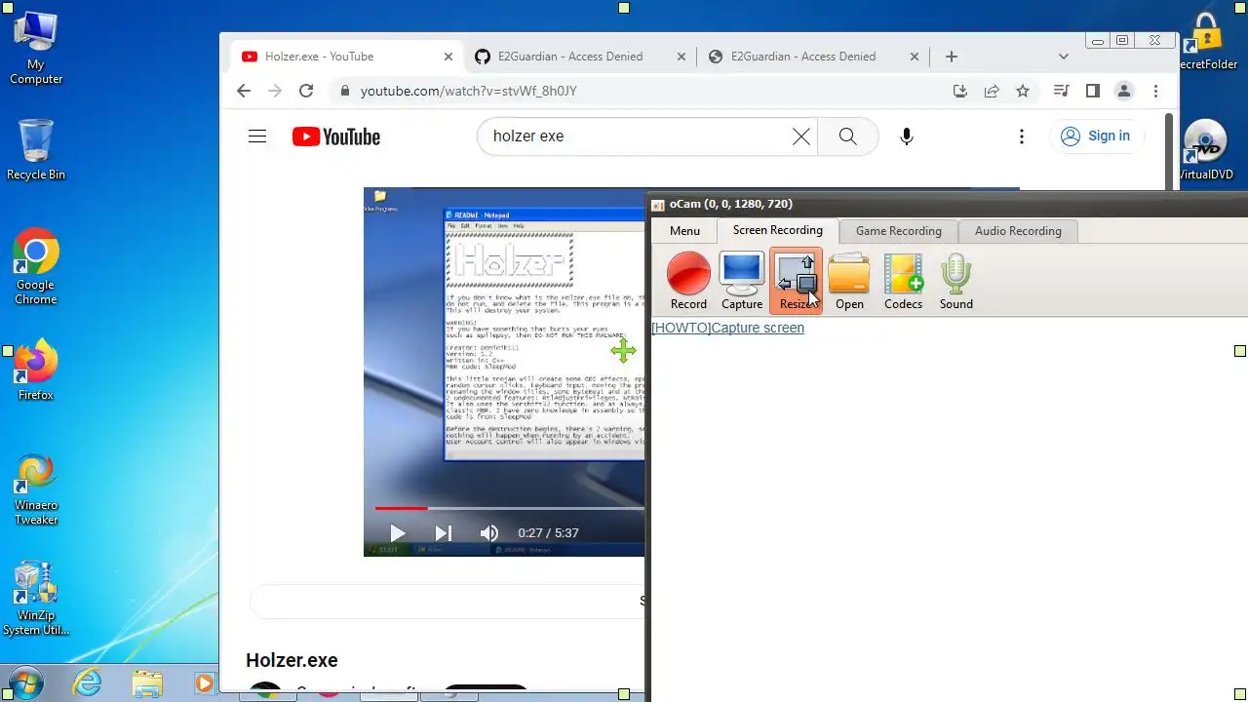Open the oCam Codecs settings
This screenshot has height=702, width=1248.
click(x=903, y=281)
